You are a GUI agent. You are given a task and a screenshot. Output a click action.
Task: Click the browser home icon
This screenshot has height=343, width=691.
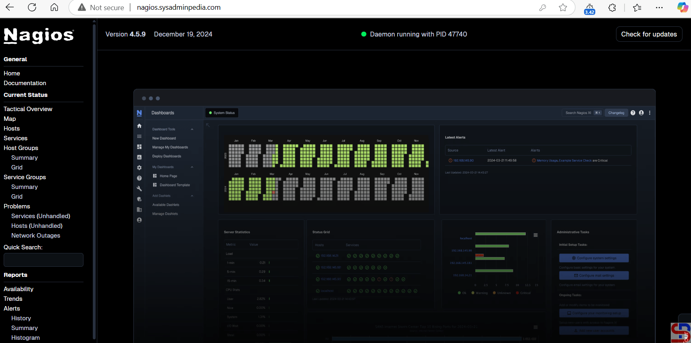click(54, 7)
